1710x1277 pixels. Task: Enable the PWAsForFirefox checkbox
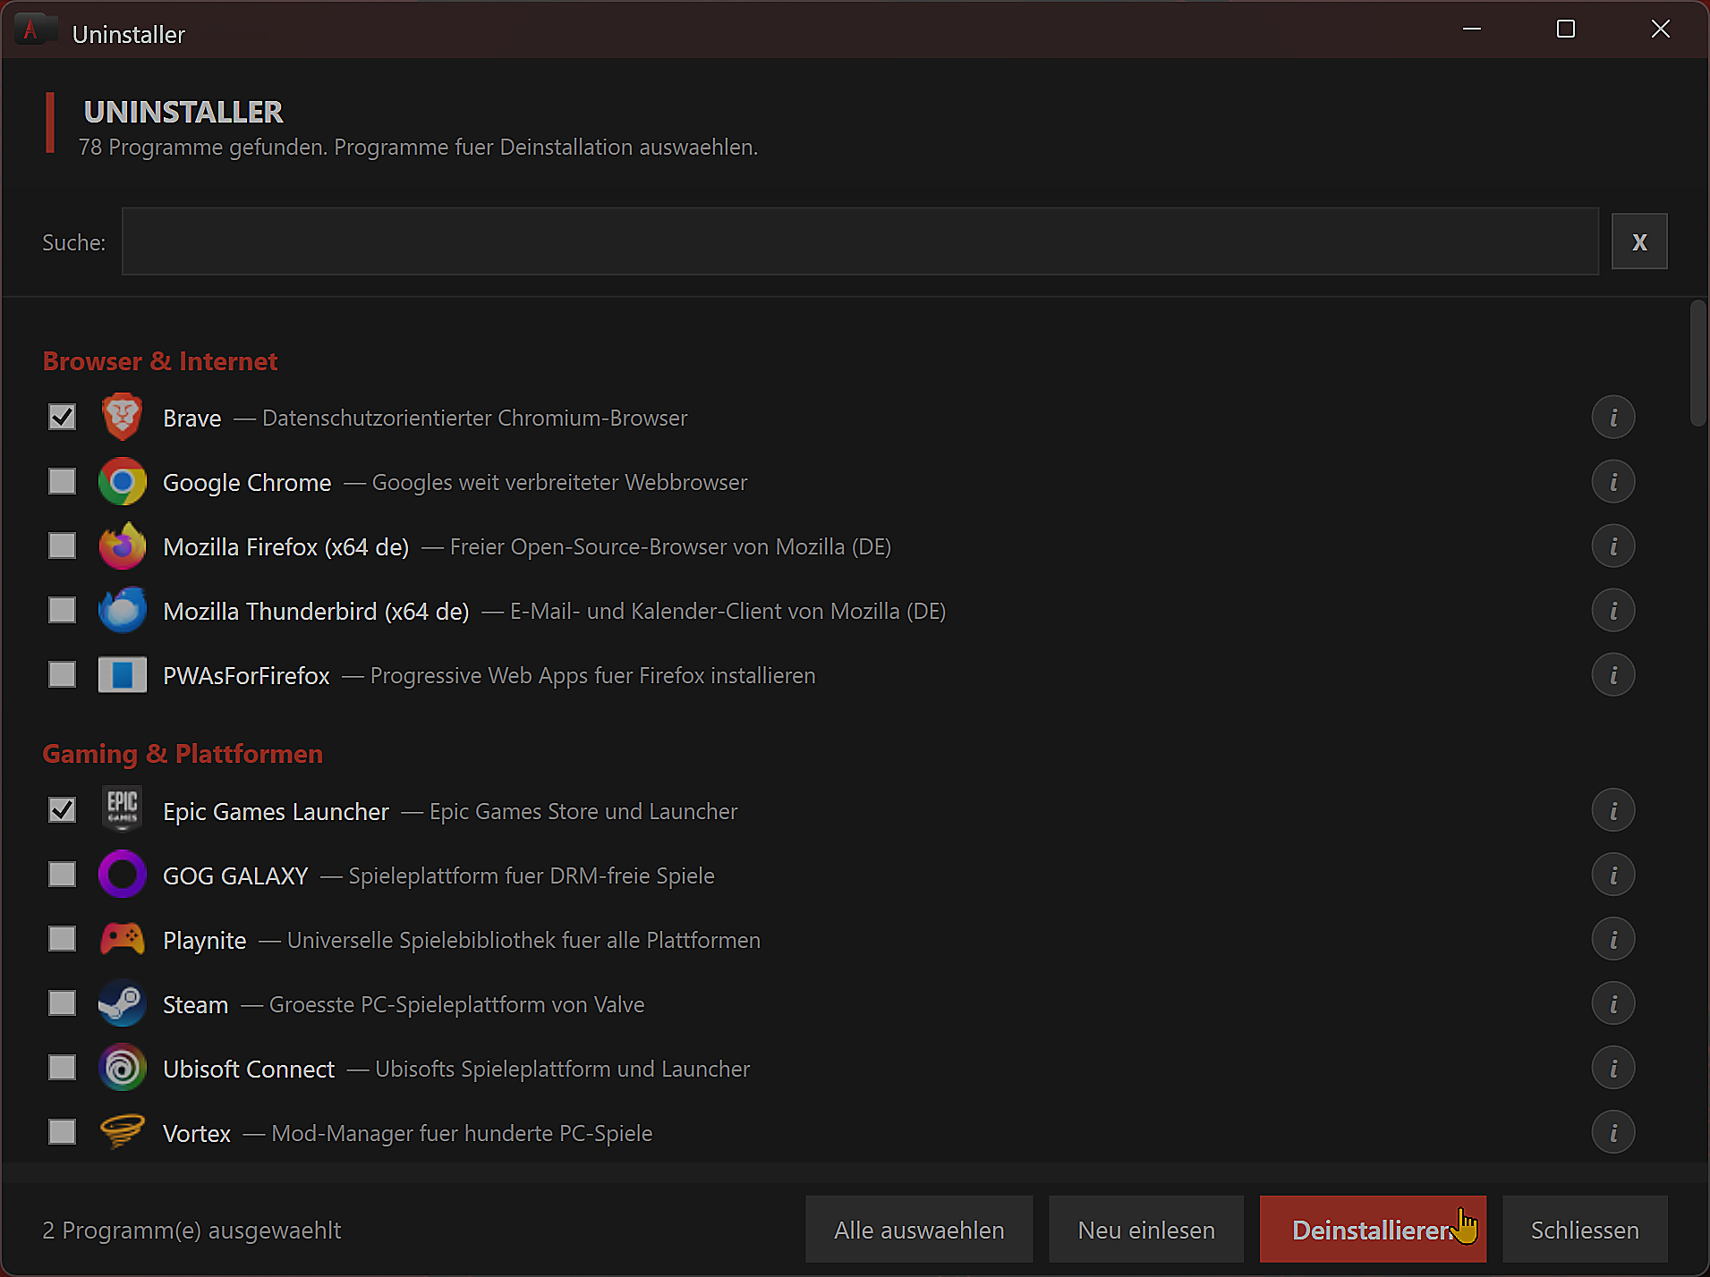pos(62,674)
